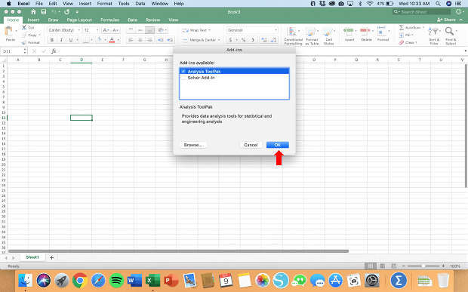Open Spotify from the Dock
Viewport: 468px width, 292px height.
(x=116, y=281)
